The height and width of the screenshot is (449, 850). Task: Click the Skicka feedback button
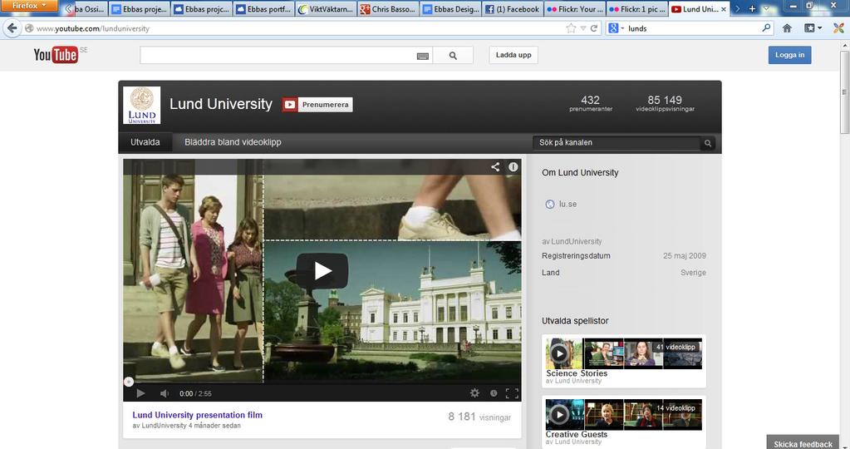[x=803, y=442]
